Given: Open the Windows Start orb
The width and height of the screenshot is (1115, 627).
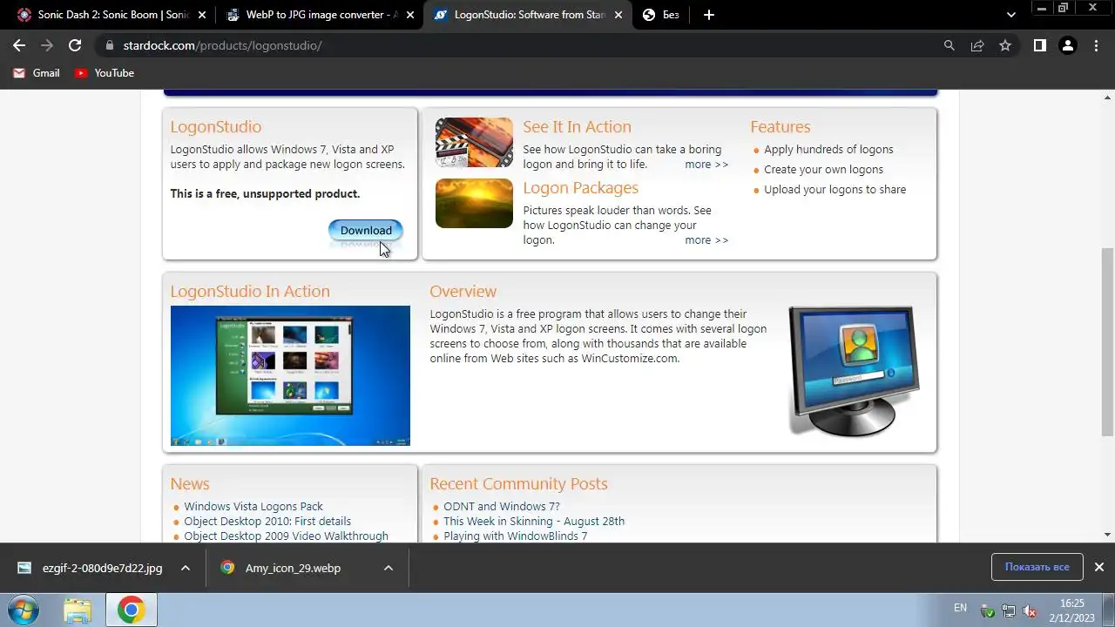Looking at the screenshot, I should pos(24,610).
